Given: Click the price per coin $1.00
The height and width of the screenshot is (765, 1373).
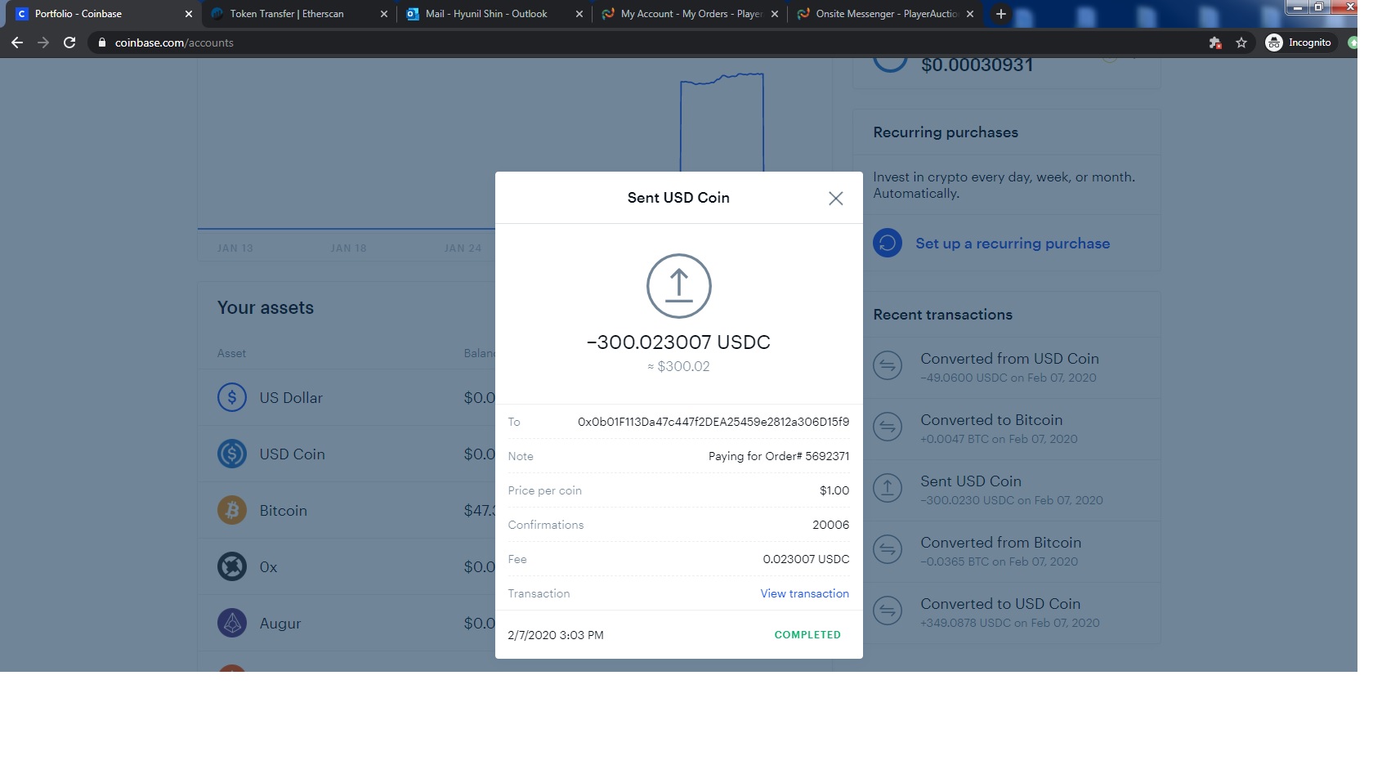Looking at the screenshot, I should tap(834, 490).
